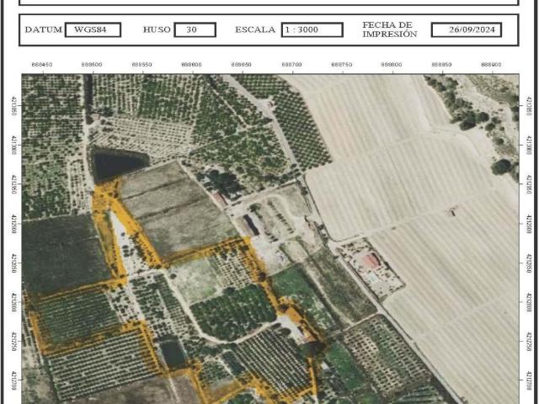This screenshot has width=539, height=404.
Task: Click the FECHA DE IMPRESIÓN label
Action: pyautogui.click(x=389, y=30)
